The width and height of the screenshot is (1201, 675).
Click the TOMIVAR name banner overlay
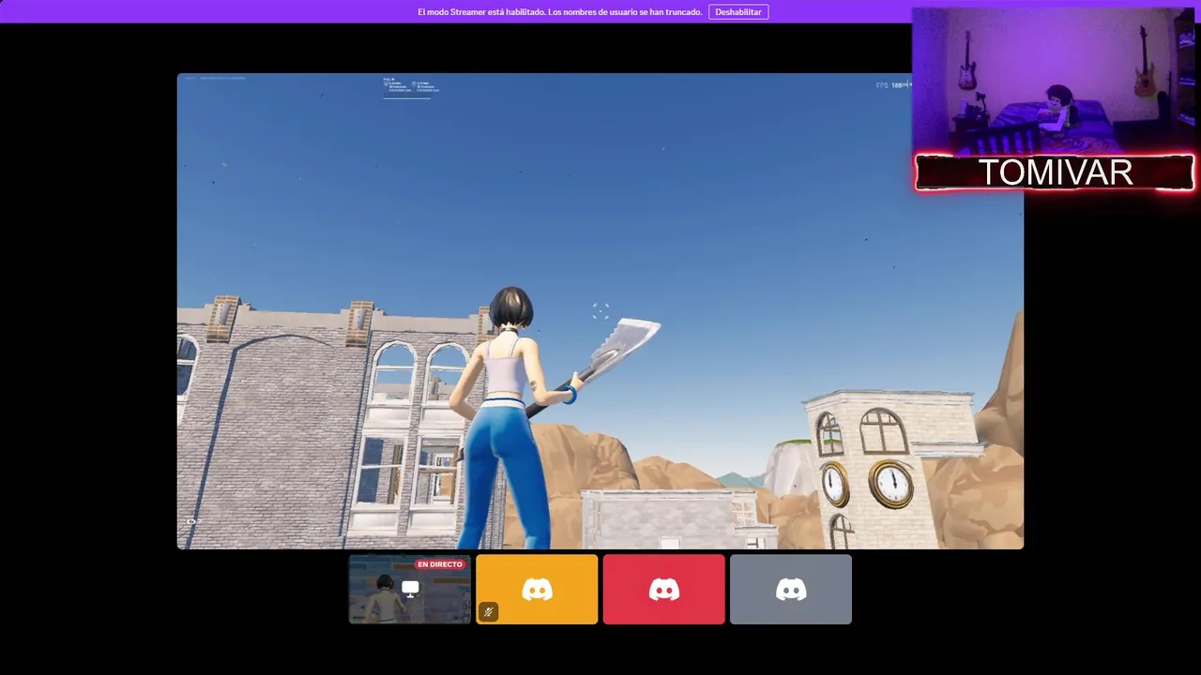1055,172
